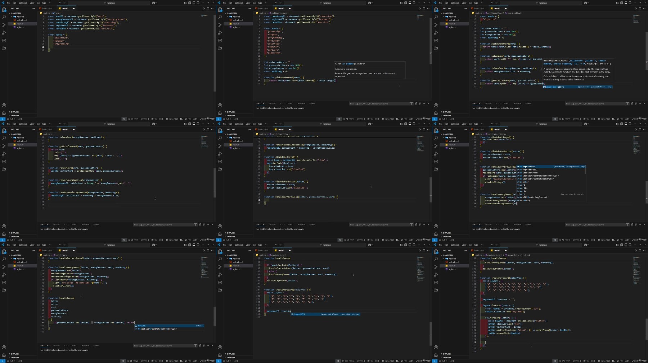Toggle Panel visibility in the handleWrongGuess window
Screen dimensions: 648x363
click(626, 124)
